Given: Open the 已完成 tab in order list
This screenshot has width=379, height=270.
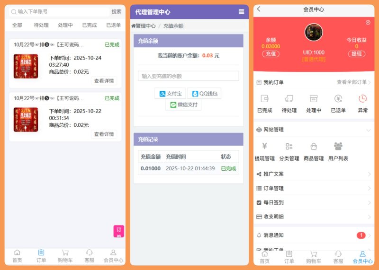Looking at the screenshot, I should tap(90, 25).
